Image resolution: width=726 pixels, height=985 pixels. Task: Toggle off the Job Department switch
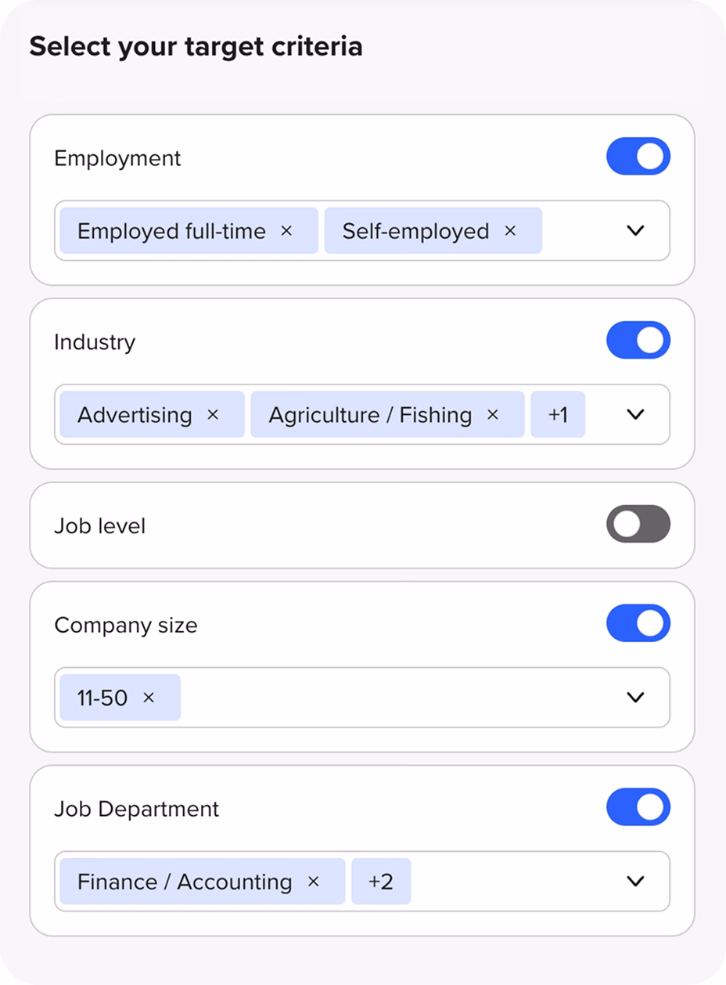click(638, 807)
